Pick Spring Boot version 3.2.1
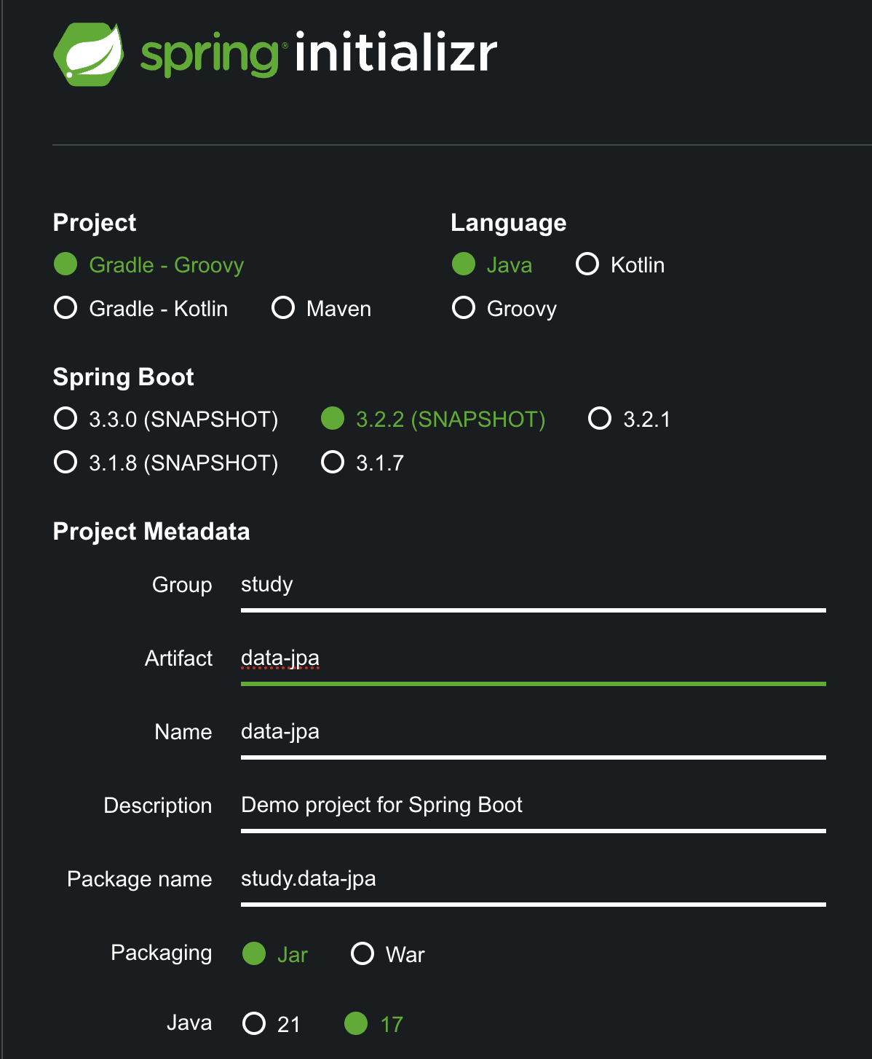The width and height of the screenshot is (872, 1059). (x=600, y=419)
